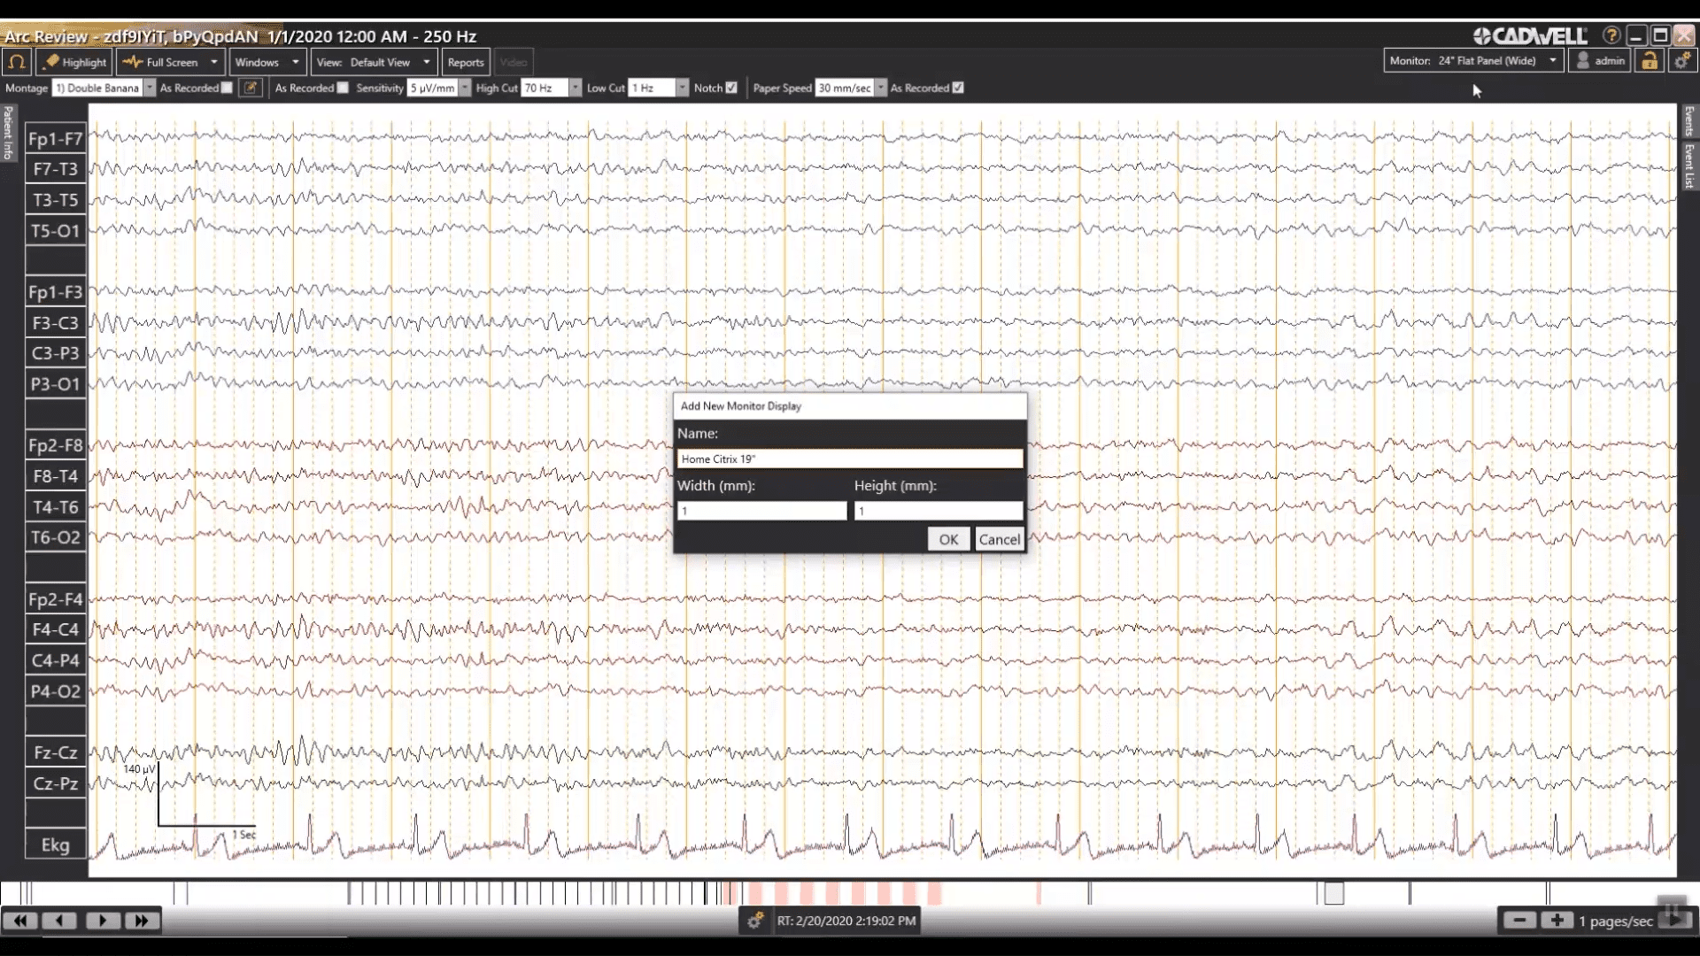
Task: Click the edit montage pencil icon
Action: coord(251,88)
